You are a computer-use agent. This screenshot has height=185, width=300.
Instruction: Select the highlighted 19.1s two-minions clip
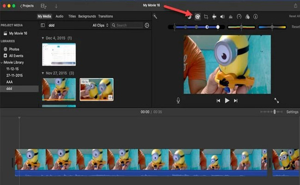click(96, 89)
